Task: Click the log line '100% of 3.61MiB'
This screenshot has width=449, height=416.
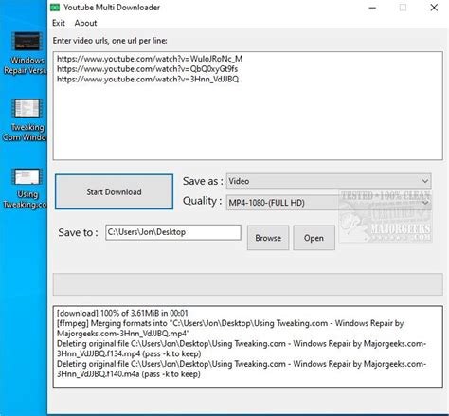Action: click(122, 313)
